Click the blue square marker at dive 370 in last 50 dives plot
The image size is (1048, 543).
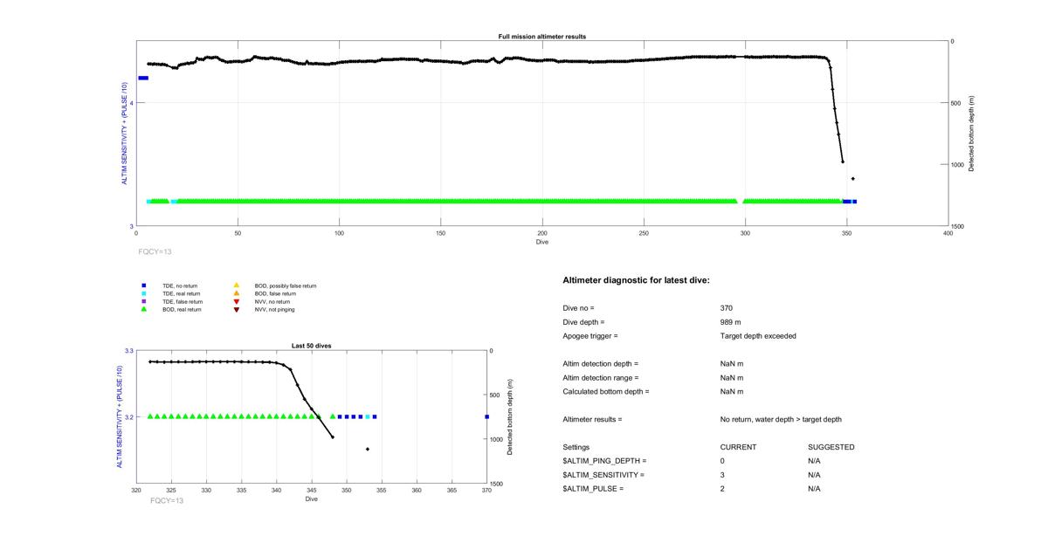(x=486, y=417)
